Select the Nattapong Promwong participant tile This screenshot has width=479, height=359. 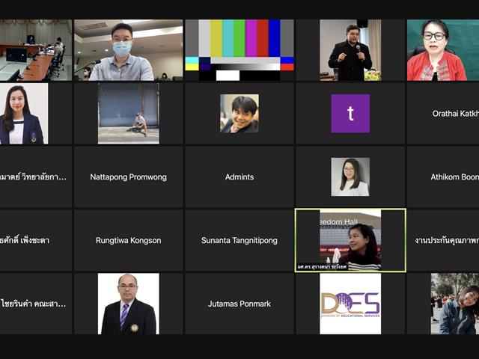click(128, 177)
